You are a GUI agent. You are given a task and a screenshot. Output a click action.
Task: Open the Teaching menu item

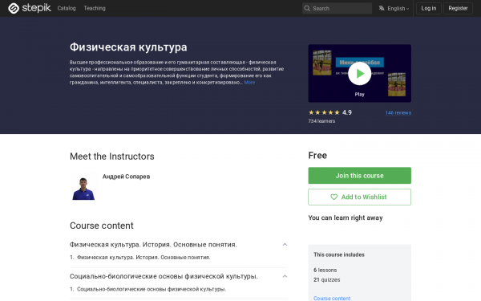click(x=95, y=8)
